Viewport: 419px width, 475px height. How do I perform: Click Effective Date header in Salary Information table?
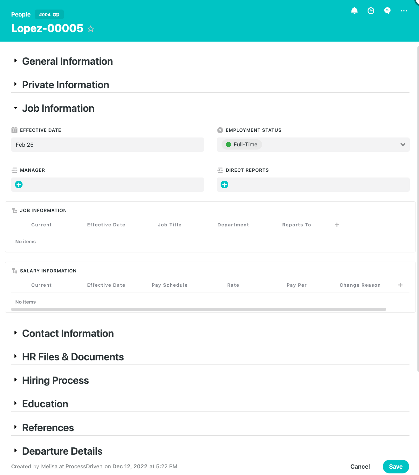pyautogui.click(x=106, y=285)
